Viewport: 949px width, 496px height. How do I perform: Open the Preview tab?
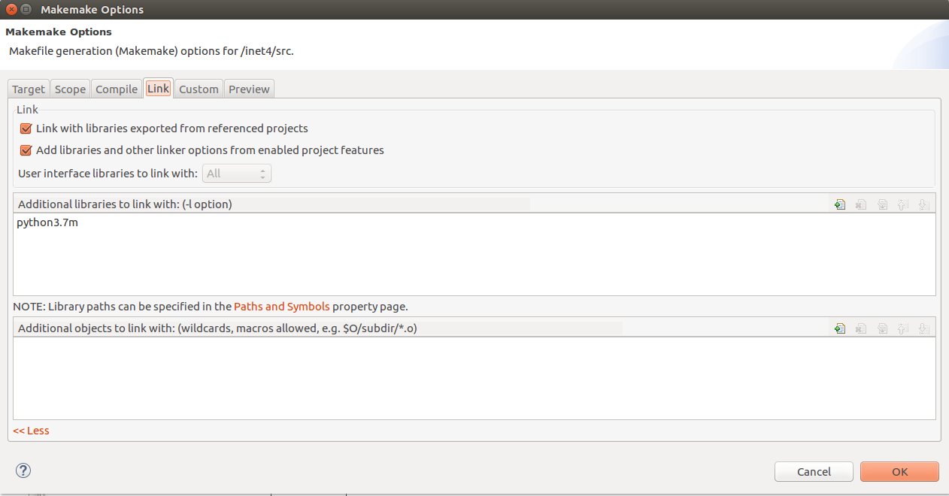coord(249,88)
